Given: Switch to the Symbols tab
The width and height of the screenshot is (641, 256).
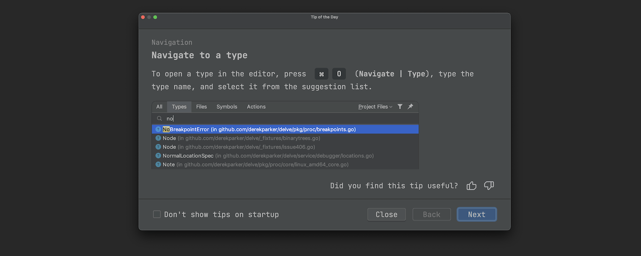Looking at the screenshot, I should [x=226, y=107].
